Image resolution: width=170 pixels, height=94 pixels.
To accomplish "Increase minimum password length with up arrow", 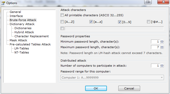I will (162, 41).
